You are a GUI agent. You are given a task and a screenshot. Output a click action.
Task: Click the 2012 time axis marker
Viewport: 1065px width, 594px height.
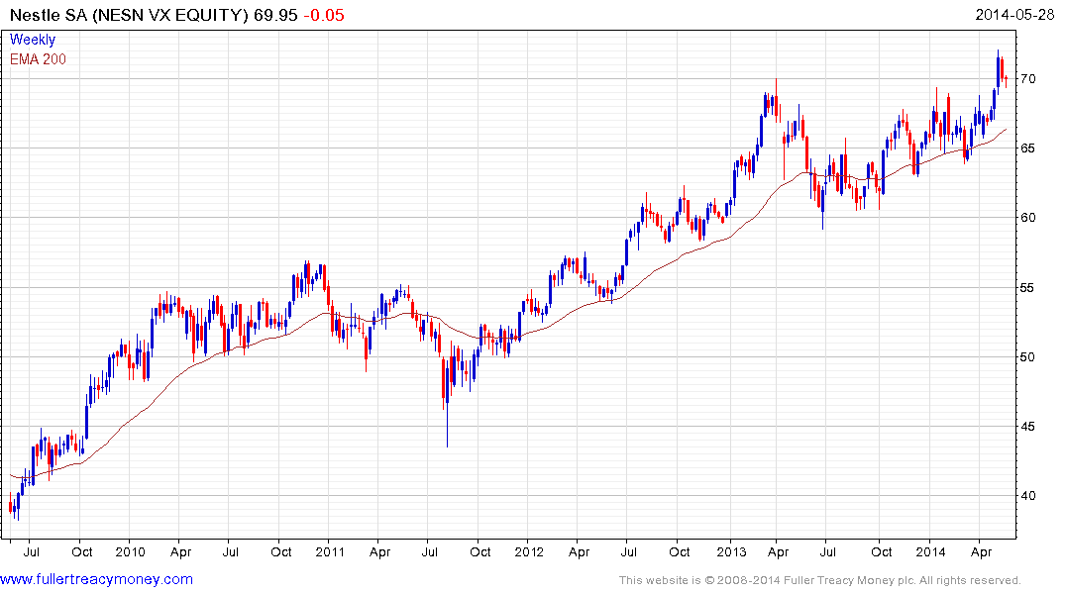click(529, 551)
